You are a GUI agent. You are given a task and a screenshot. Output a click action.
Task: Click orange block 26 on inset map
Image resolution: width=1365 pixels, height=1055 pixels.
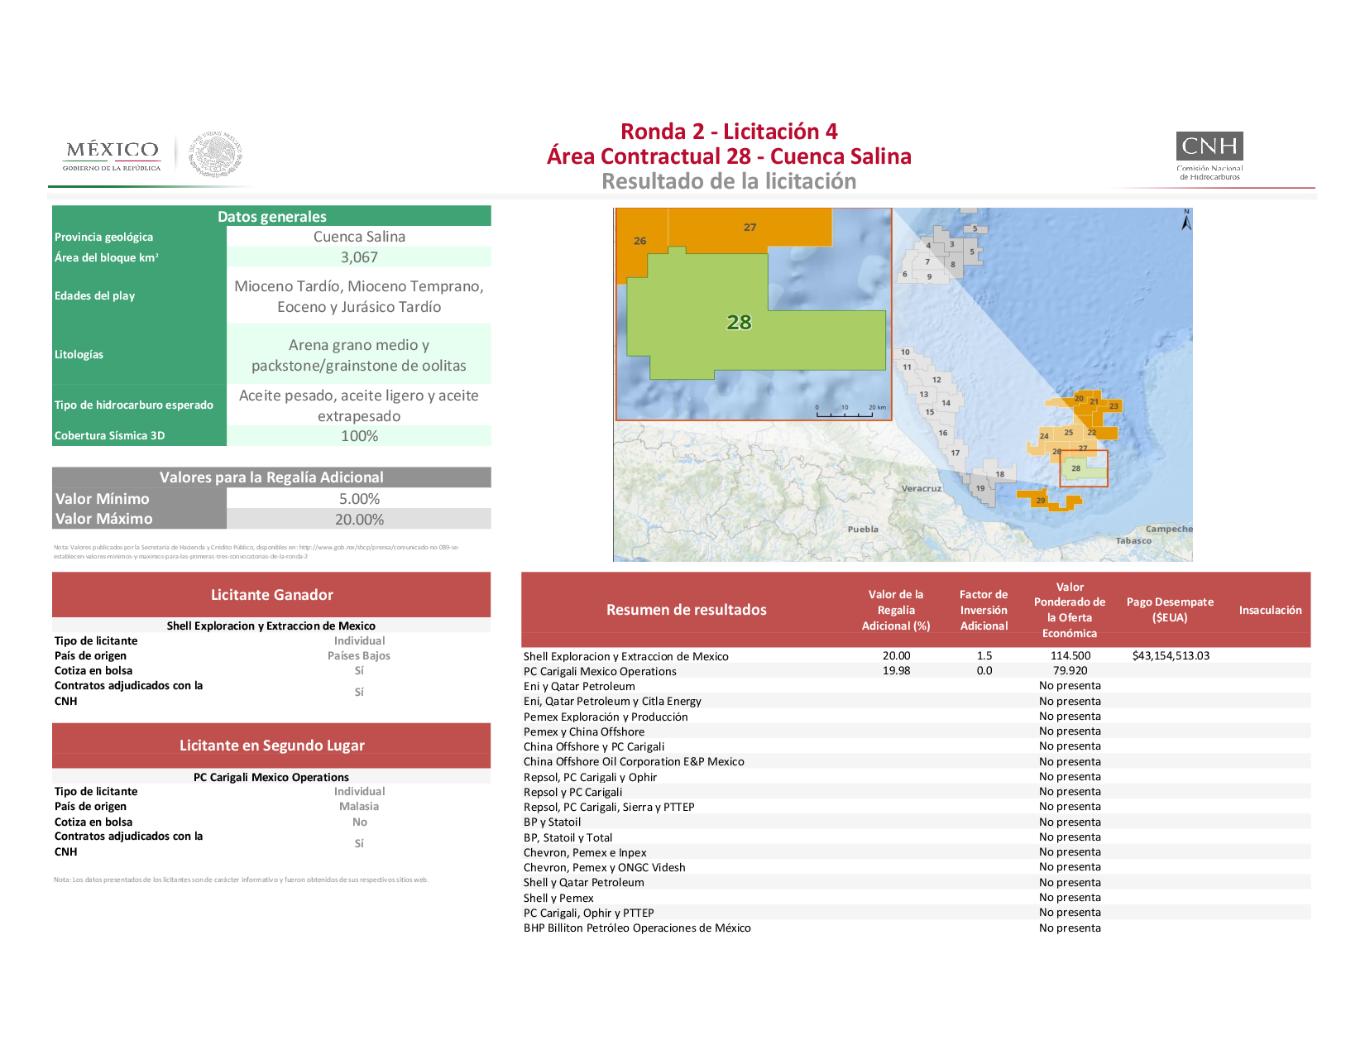[640, 242]
